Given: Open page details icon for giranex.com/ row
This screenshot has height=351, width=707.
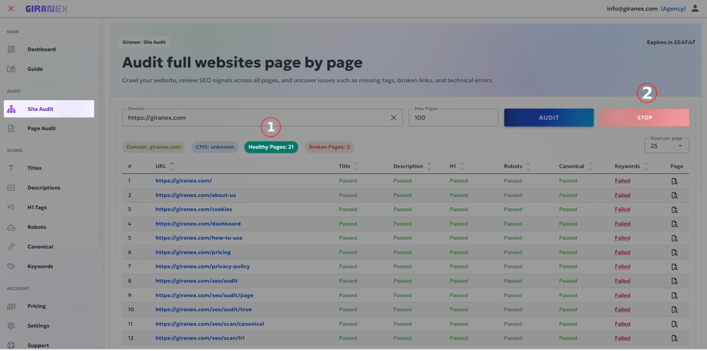Looking at the screenshot, I should [x=674, y=181].
